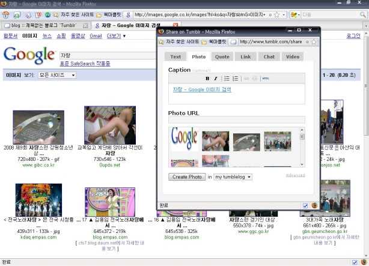Click scroll up arrow of thumbnail picker
369x266 pixels.
302,130
